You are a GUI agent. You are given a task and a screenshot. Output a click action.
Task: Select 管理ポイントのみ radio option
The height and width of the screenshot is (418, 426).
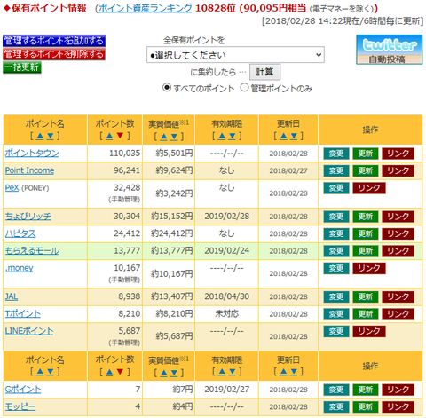pyautogui.click(x=244, y=88)
